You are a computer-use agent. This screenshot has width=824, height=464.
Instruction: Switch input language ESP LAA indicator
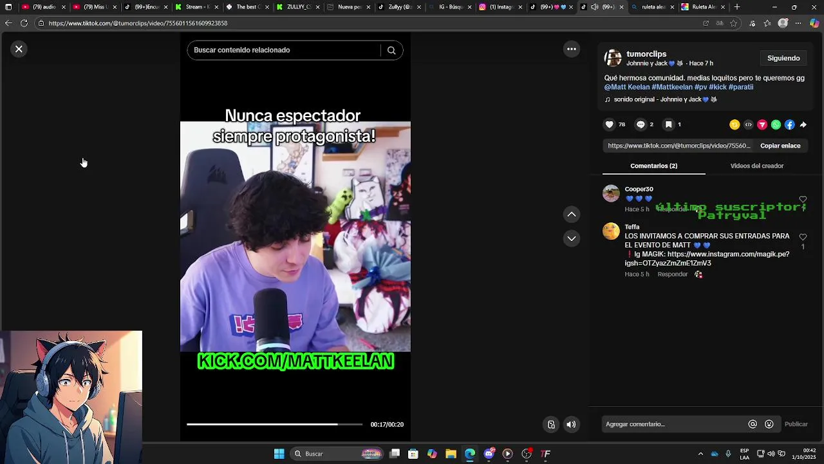coord(744,454)
